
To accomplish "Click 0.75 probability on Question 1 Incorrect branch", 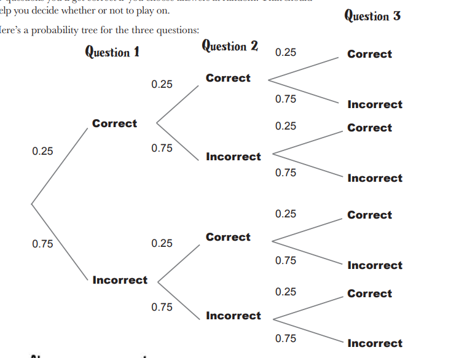I will point(42,244).
